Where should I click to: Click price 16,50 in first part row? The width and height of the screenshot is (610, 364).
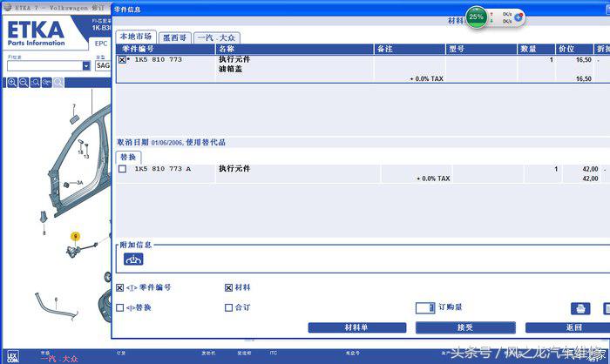[584, 60]
